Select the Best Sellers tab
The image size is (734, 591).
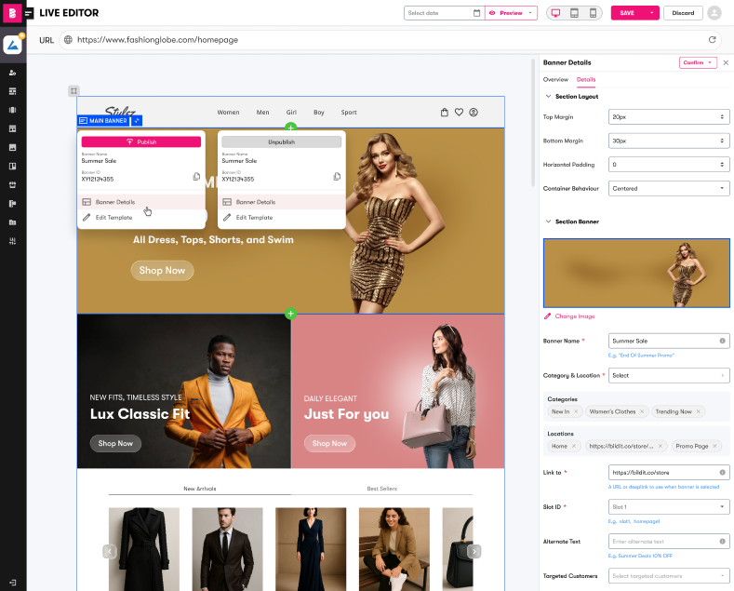tap(382, 489)
